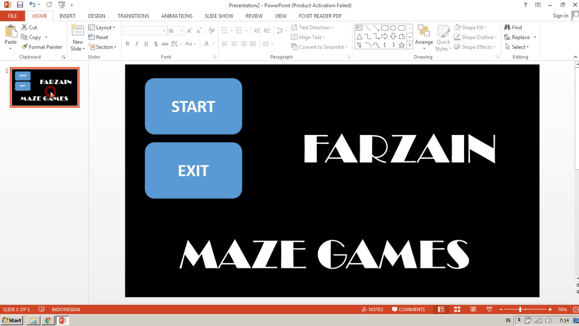
Task: Open the Layout dropdown
Action: 102,28
